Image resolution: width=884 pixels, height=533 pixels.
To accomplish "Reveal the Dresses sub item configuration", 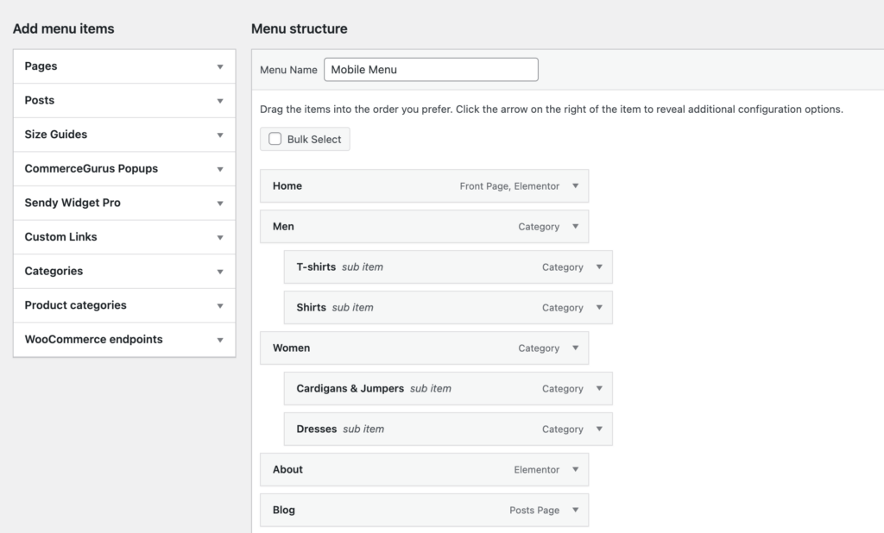I will pyautogui.click(x=600, y=429).
